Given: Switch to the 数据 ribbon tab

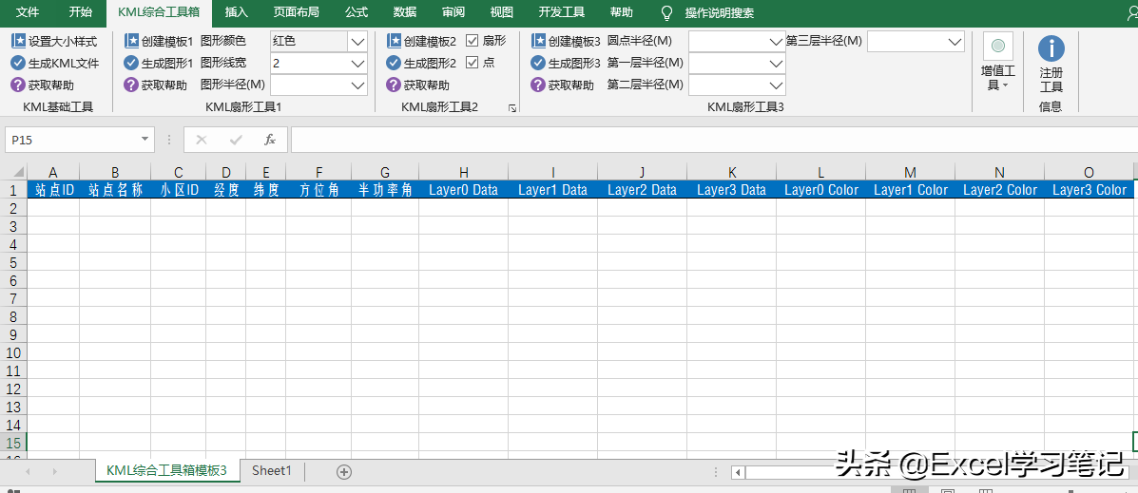Looking at the screenshot, I should 405,12.
